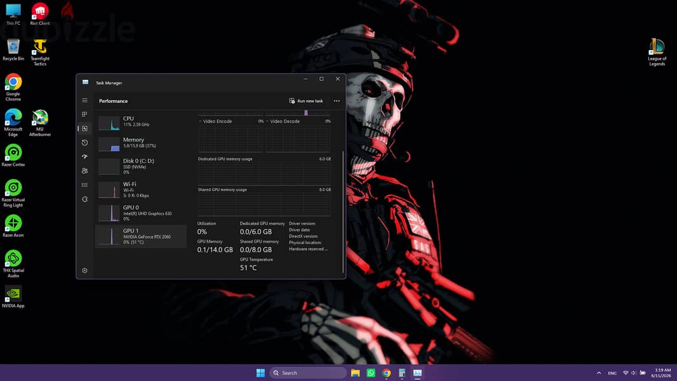Switch to the Processes page icon
Image resolution: width=677 pixels, height=381 pixels.
84,114
